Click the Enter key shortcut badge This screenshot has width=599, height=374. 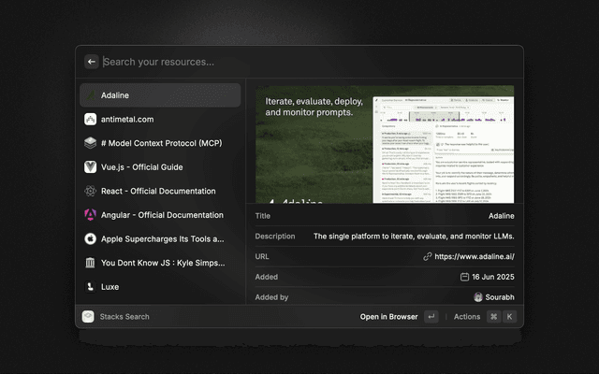431,317
